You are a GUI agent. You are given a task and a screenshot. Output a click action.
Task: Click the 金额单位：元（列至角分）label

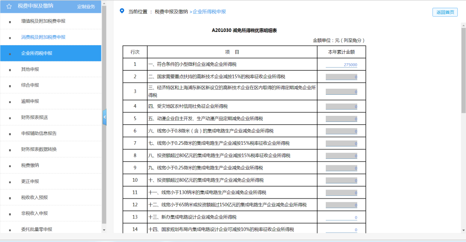[339, 40]
